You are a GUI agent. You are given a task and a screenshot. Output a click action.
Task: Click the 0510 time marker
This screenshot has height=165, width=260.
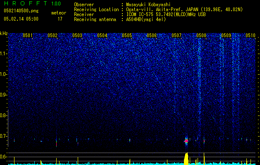tap(250, 35)
